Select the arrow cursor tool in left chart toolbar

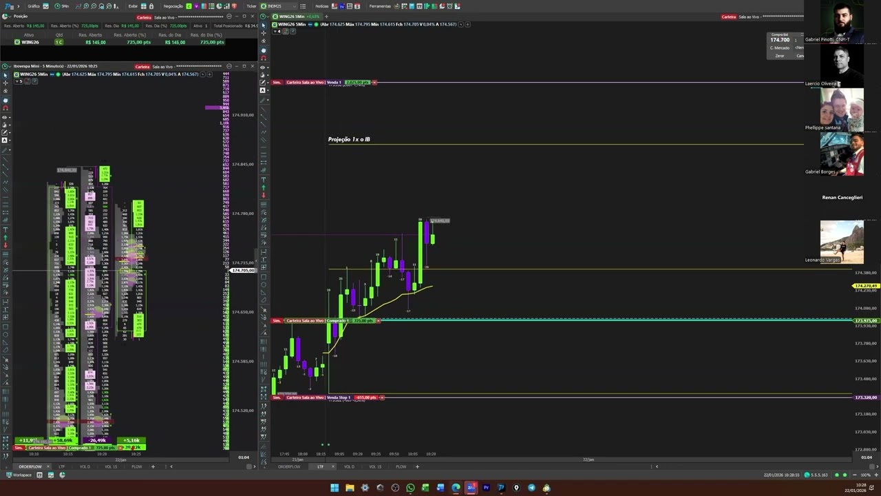tap(6, 75)
